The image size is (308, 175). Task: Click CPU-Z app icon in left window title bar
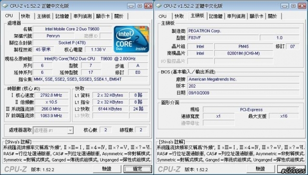coord(5,6)
